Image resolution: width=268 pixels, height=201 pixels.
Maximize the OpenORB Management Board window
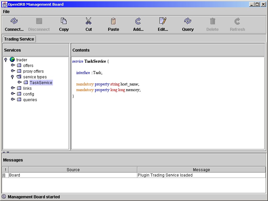[x=257, y=4]
